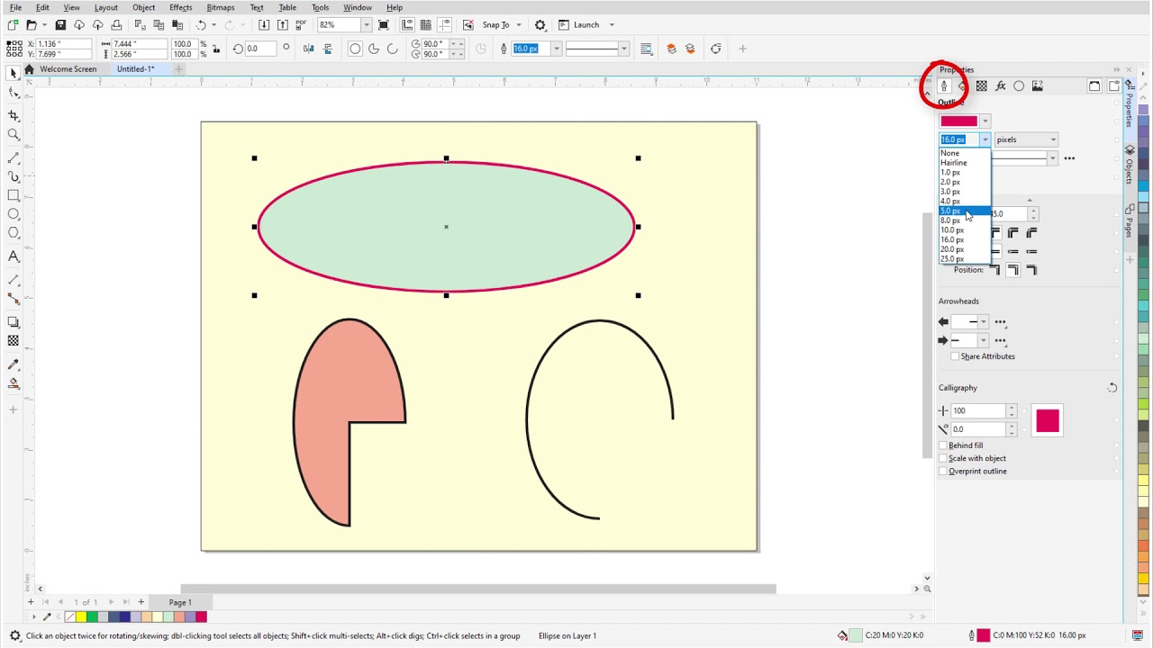The image size is (1153, 648).
Task: Toggle Share Attributes checkbox
Action: coord(955,356)
